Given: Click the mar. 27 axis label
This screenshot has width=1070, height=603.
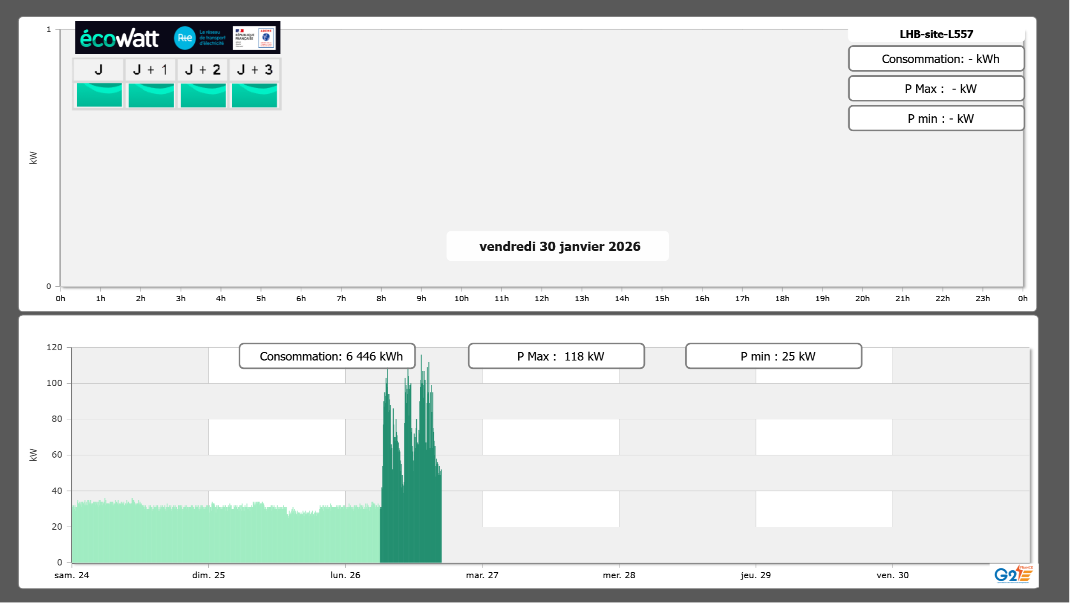Looking at the screenshot, I should [x=482, y=575].
